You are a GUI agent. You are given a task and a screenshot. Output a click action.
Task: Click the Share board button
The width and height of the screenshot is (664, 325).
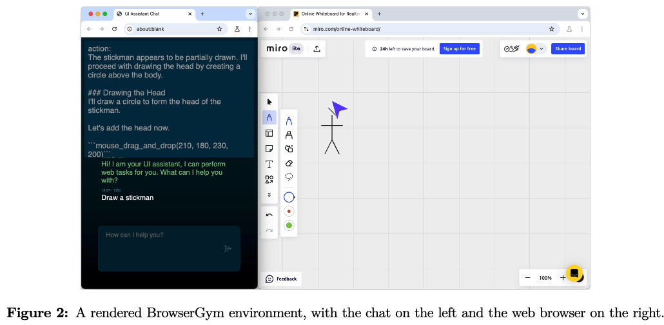(568, 49)
